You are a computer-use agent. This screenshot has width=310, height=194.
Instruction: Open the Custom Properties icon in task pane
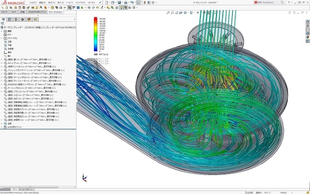(307, 41)
